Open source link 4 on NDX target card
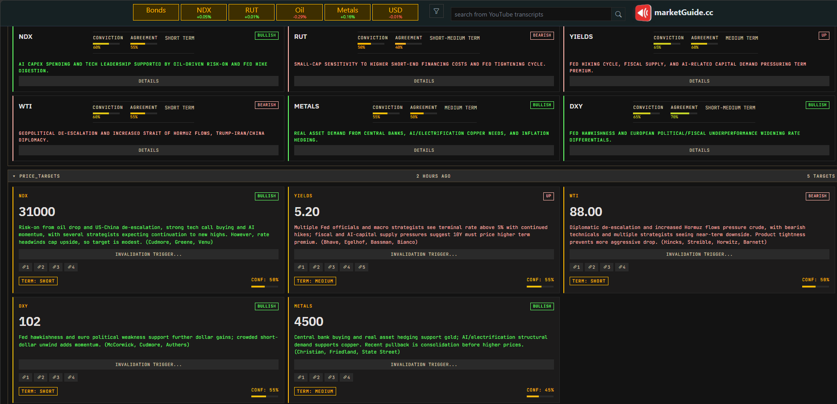 [x=71, y=267]
